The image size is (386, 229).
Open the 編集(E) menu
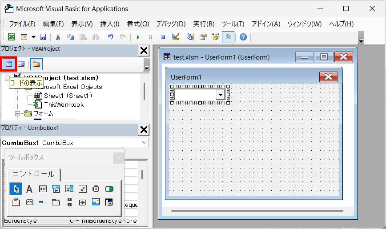(x=53, y=24)
